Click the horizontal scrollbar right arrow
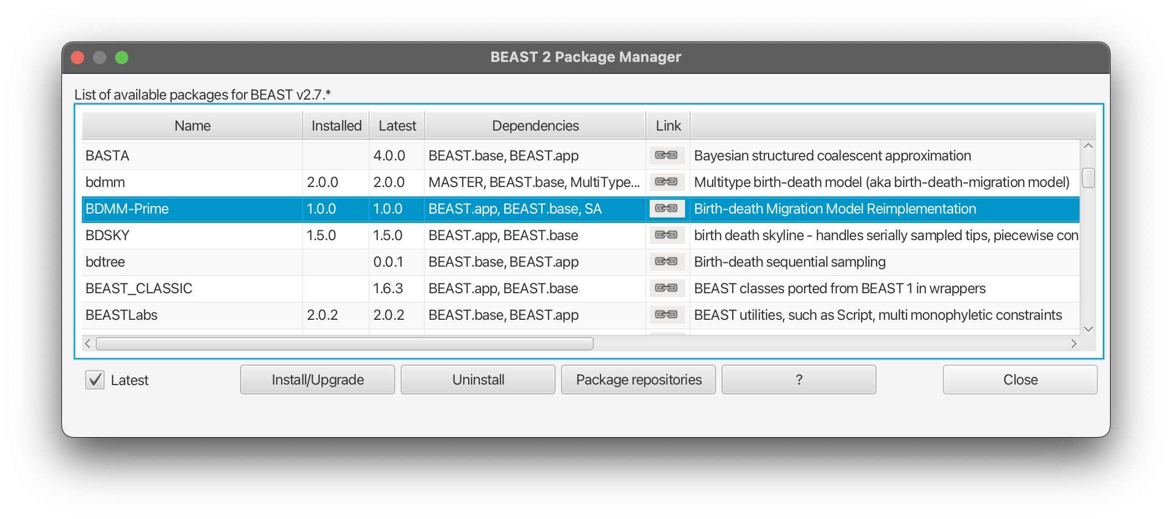 click(x=1074, y=344)
